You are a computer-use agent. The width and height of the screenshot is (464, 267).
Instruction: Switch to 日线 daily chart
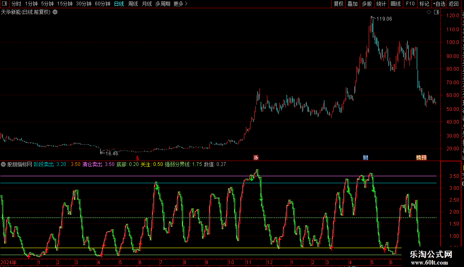[119, 4]
